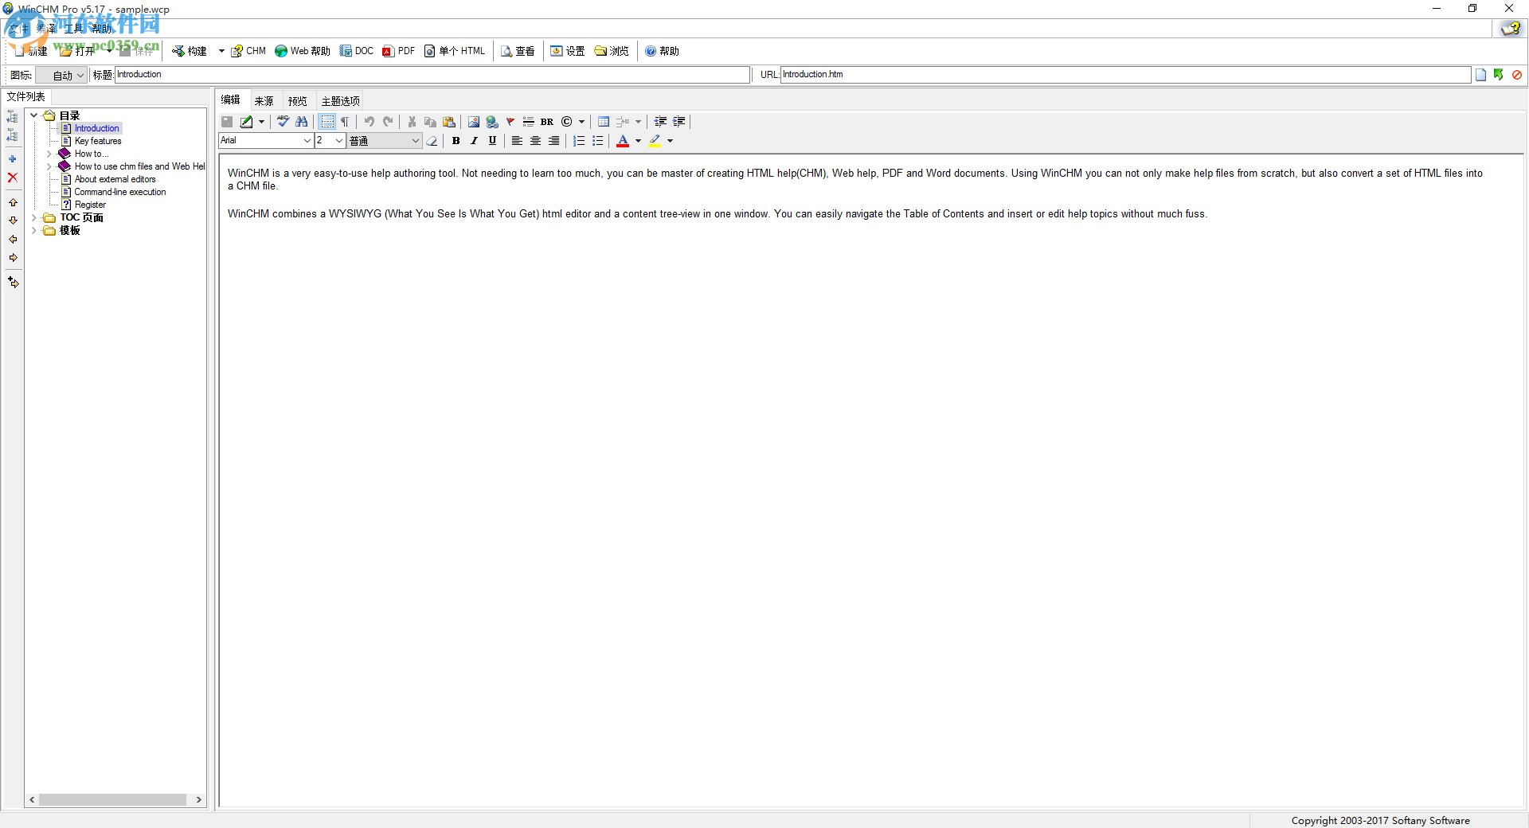
Task: Click the redo arrow icon
Action: pyautogui.click(x=388, y=122)
